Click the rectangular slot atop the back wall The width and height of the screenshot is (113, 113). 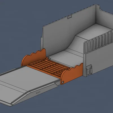click(70, 17)
